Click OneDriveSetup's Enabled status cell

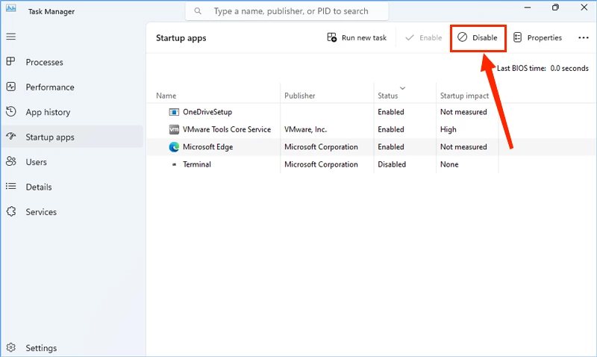pos(390,112)
